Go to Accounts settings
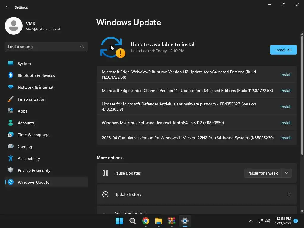304x228 pixels. click(46, 123)
